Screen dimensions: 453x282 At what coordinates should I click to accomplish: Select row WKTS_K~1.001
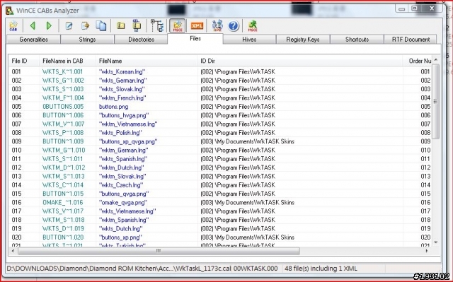(220, 71)
